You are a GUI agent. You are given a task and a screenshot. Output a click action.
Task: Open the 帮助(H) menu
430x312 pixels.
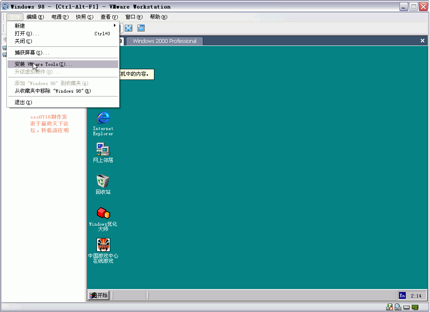159,17
